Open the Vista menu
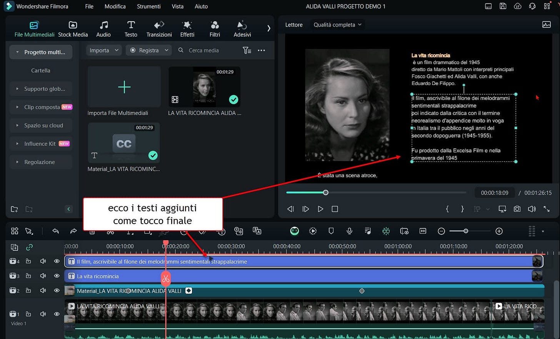 177,7
